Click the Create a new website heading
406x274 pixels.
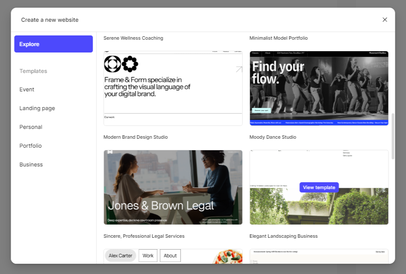50,20
